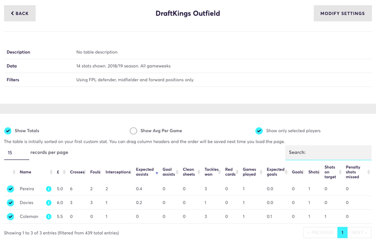Select Show Avg Per Game
376x243 pixels.
pos(133,131)
